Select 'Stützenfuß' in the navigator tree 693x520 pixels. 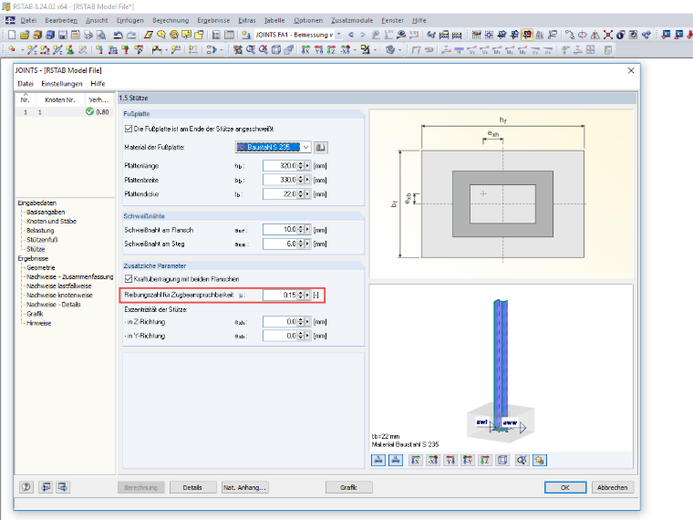tap(42, 240)
